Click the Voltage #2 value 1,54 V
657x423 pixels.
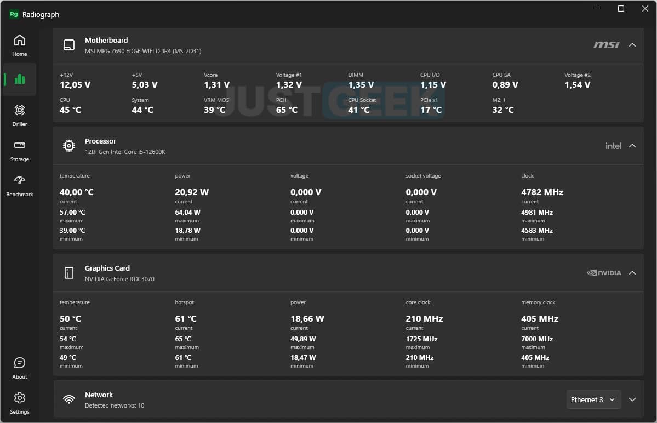[x=578, y=84]
